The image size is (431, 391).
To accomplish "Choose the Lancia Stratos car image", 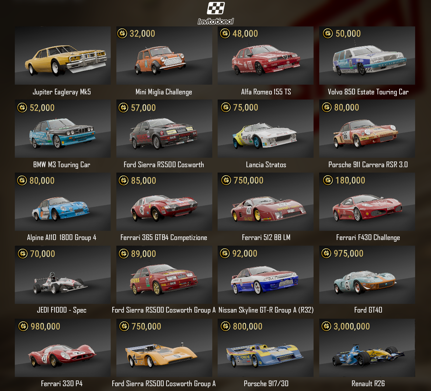I will click(x=266, y=129).
